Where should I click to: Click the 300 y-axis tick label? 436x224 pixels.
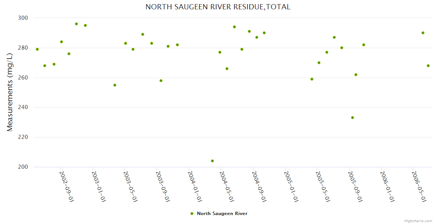click(23, 18)
